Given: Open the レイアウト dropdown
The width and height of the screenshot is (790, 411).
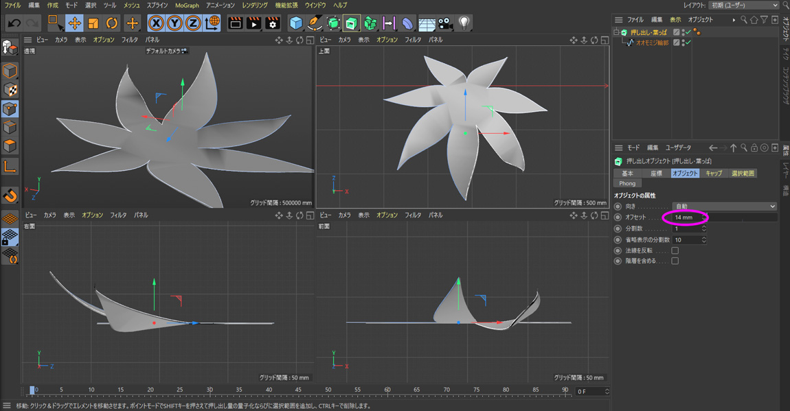Looking at the screenshot, I should (744, 5).
